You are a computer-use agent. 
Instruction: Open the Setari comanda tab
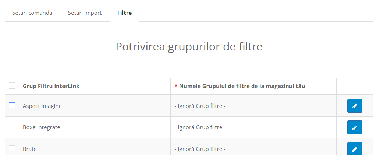point(32,13)
